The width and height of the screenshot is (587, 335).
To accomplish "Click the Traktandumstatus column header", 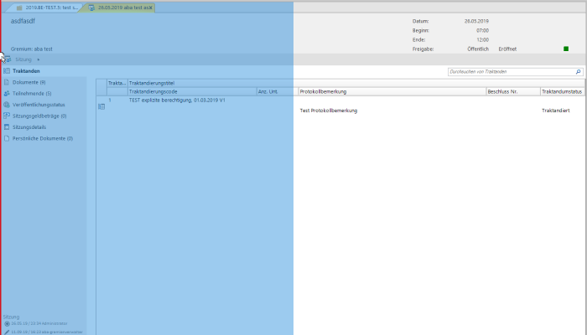I will (562, 91).
